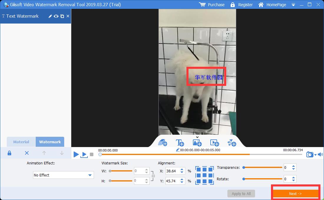Click the timeline playhead at the start

(x=100, y=154)
